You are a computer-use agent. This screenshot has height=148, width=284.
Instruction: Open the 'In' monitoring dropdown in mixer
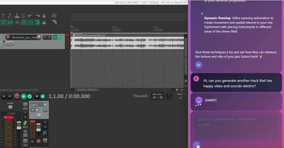pyautogui.click(x=35, y=110)
